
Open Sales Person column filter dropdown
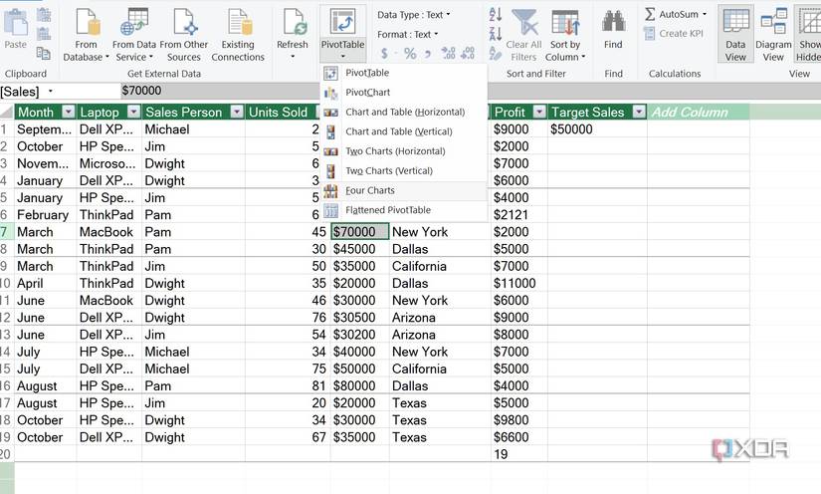coord(237,112)
